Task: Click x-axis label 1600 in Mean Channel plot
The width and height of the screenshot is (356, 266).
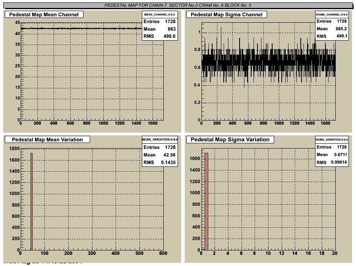Action: click(x=153, y=123)
